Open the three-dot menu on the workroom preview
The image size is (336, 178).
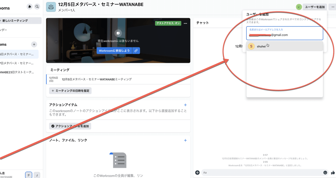[x=185, y=23]
